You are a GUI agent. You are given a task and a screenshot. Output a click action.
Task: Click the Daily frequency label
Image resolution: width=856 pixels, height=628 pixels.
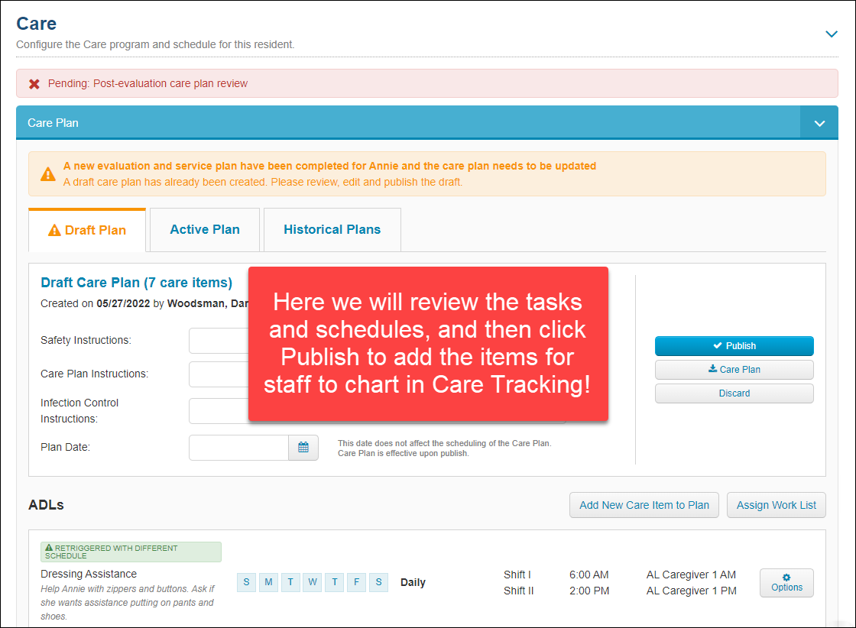(x=413, y=582)
